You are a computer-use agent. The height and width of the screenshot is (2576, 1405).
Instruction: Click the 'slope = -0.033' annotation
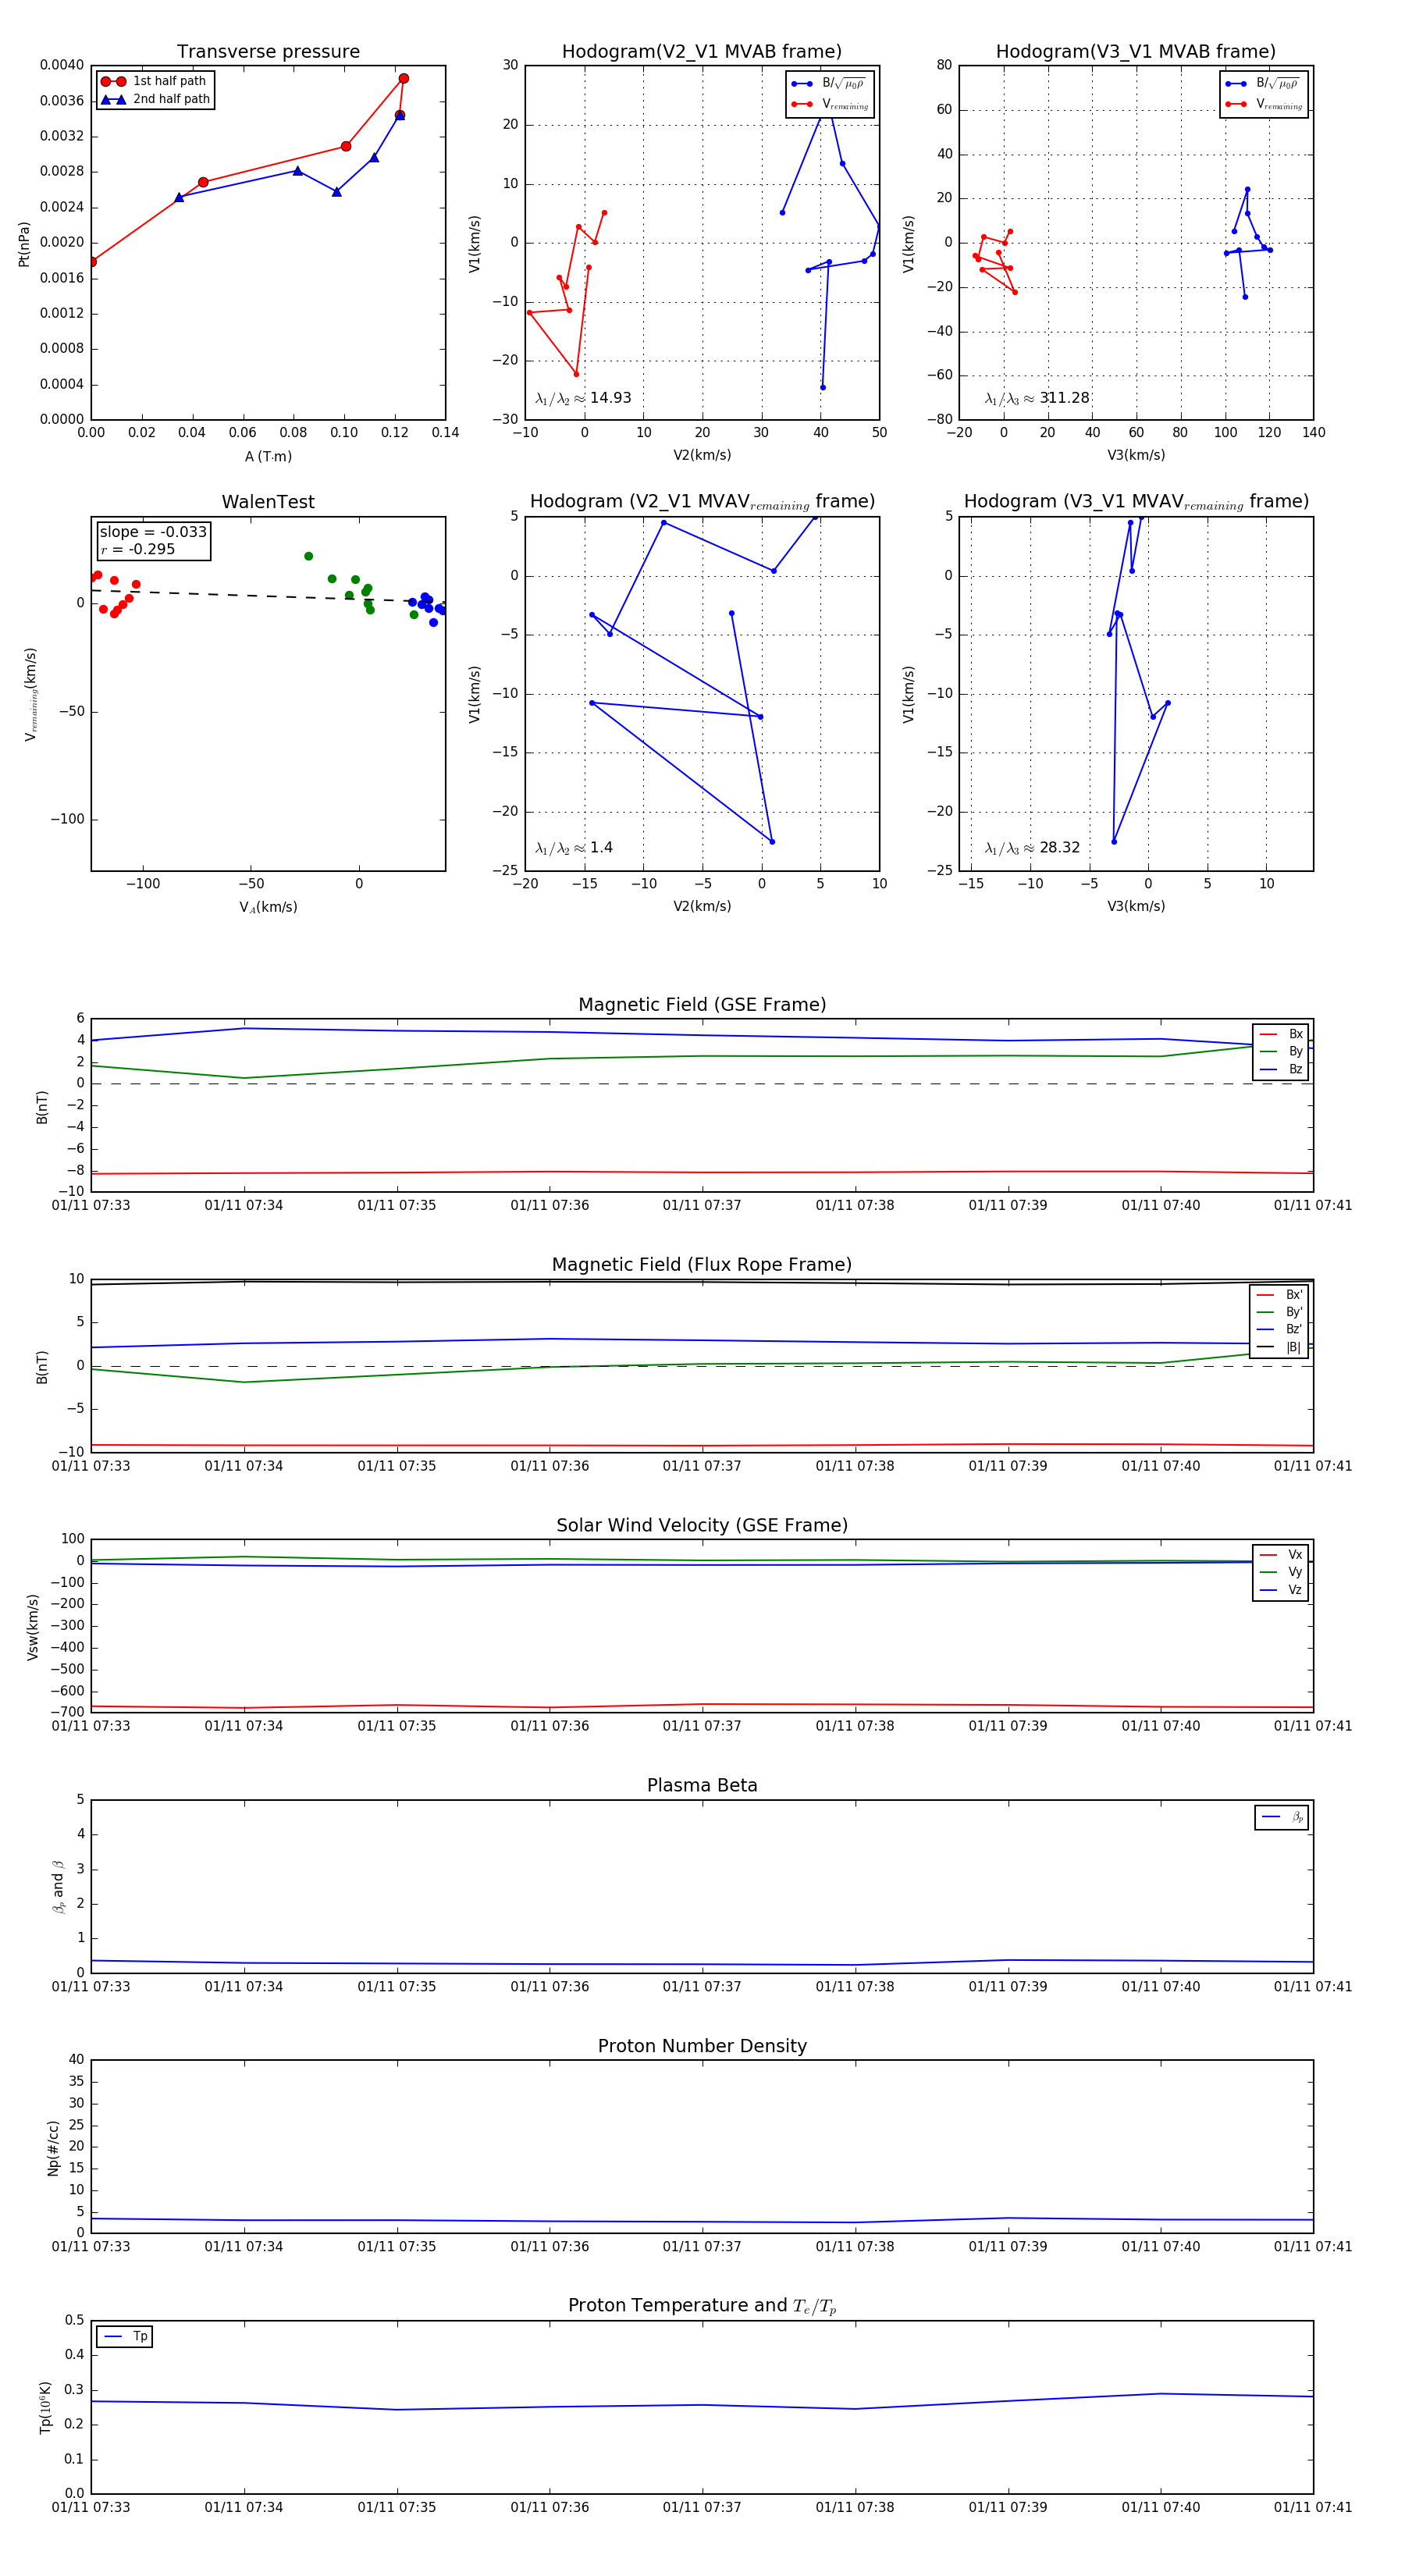(x=153, y=532)
